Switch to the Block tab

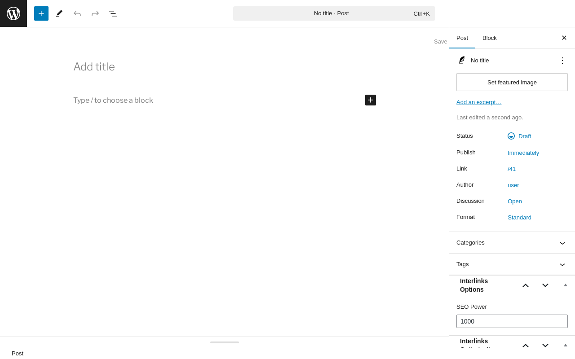point(490,38)
